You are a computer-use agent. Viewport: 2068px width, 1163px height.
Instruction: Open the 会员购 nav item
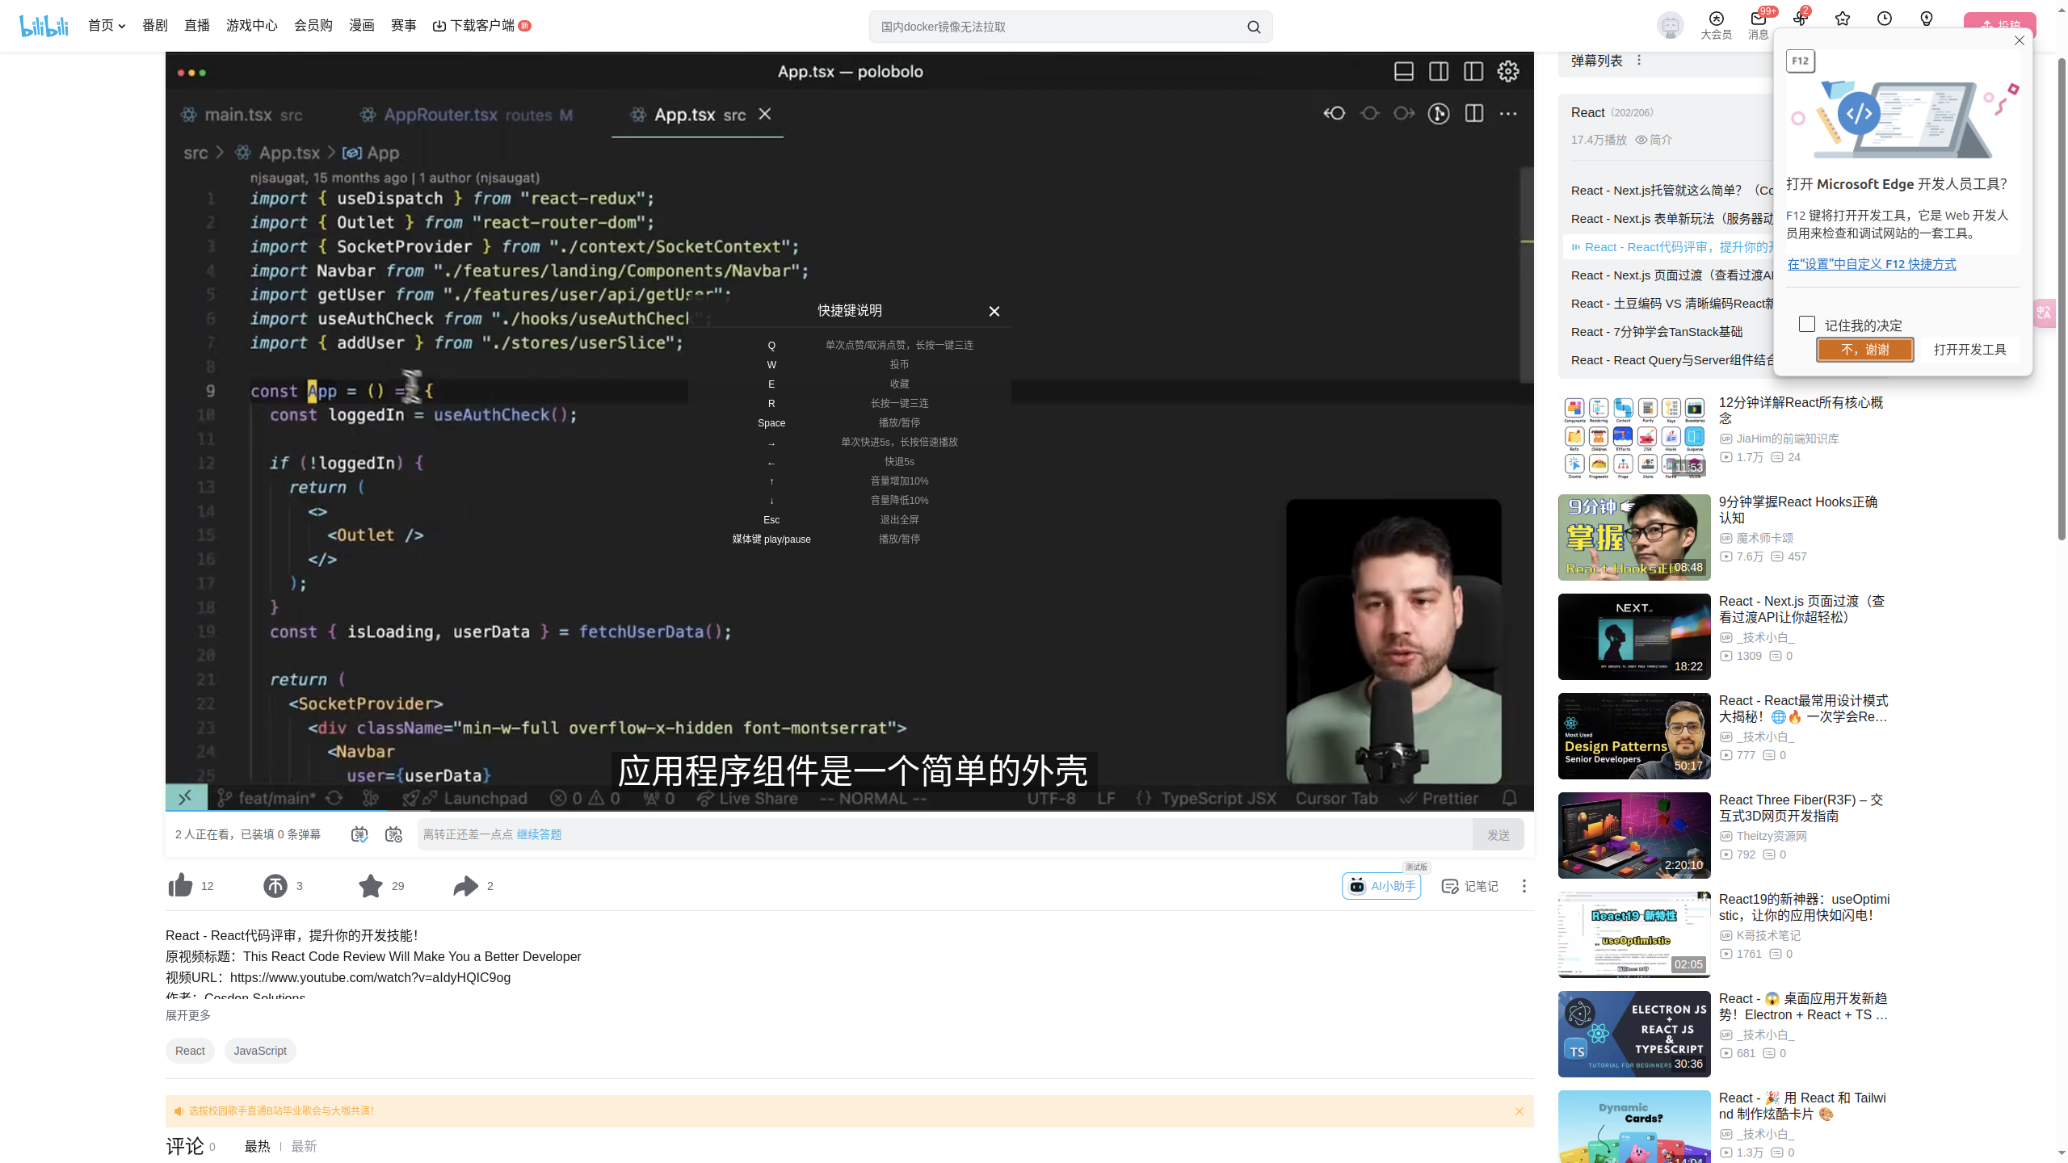[x=313, y=26]
